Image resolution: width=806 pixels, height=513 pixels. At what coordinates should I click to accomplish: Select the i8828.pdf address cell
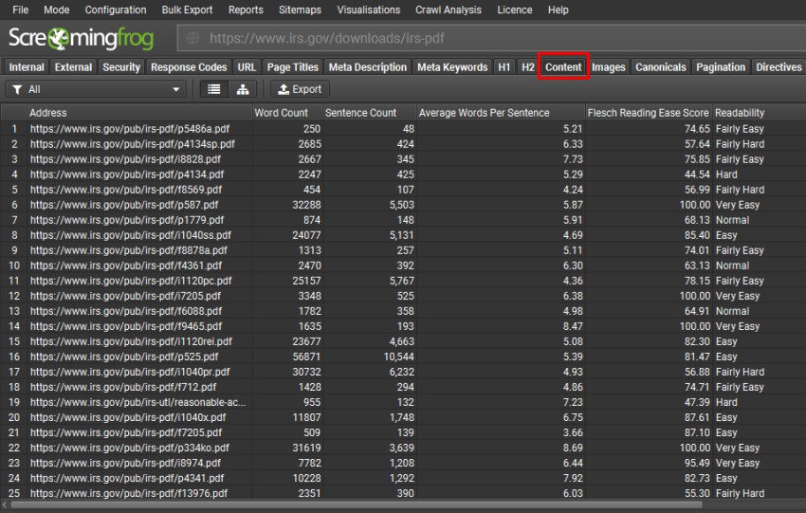click(x=125, y=159)
